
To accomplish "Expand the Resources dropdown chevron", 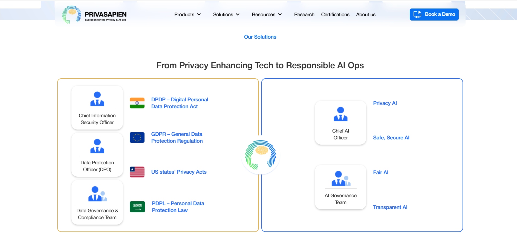I will pos(280,15).
